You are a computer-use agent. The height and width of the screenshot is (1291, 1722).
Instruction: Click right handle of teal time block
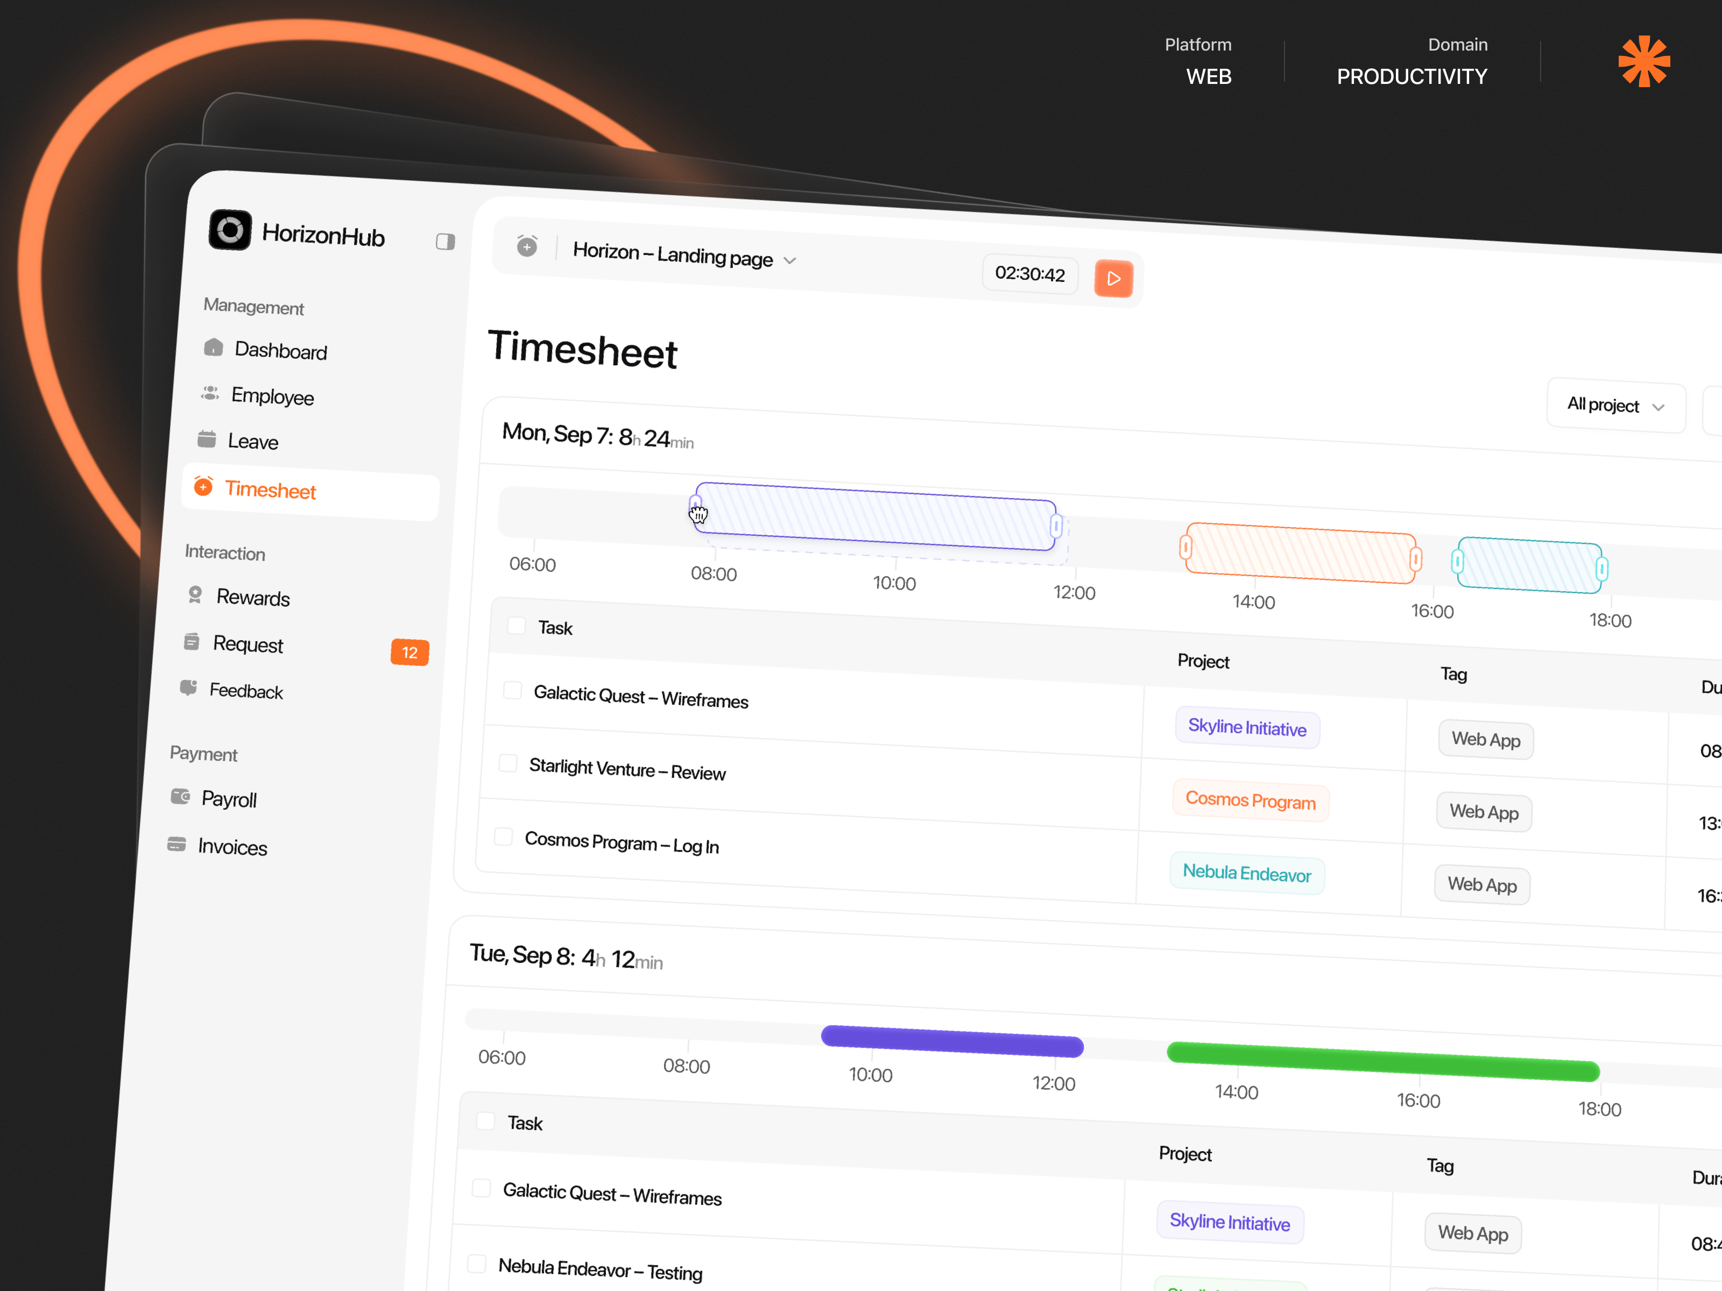click(1601, 570)
